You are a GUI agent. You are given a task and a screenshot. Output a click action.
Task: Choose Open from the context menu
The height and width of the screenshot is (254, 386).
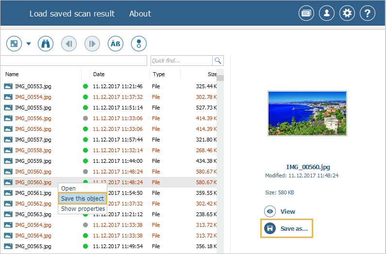click(68, 188)
